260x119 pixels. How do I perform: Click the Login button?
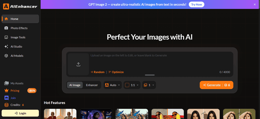(20, 113)
